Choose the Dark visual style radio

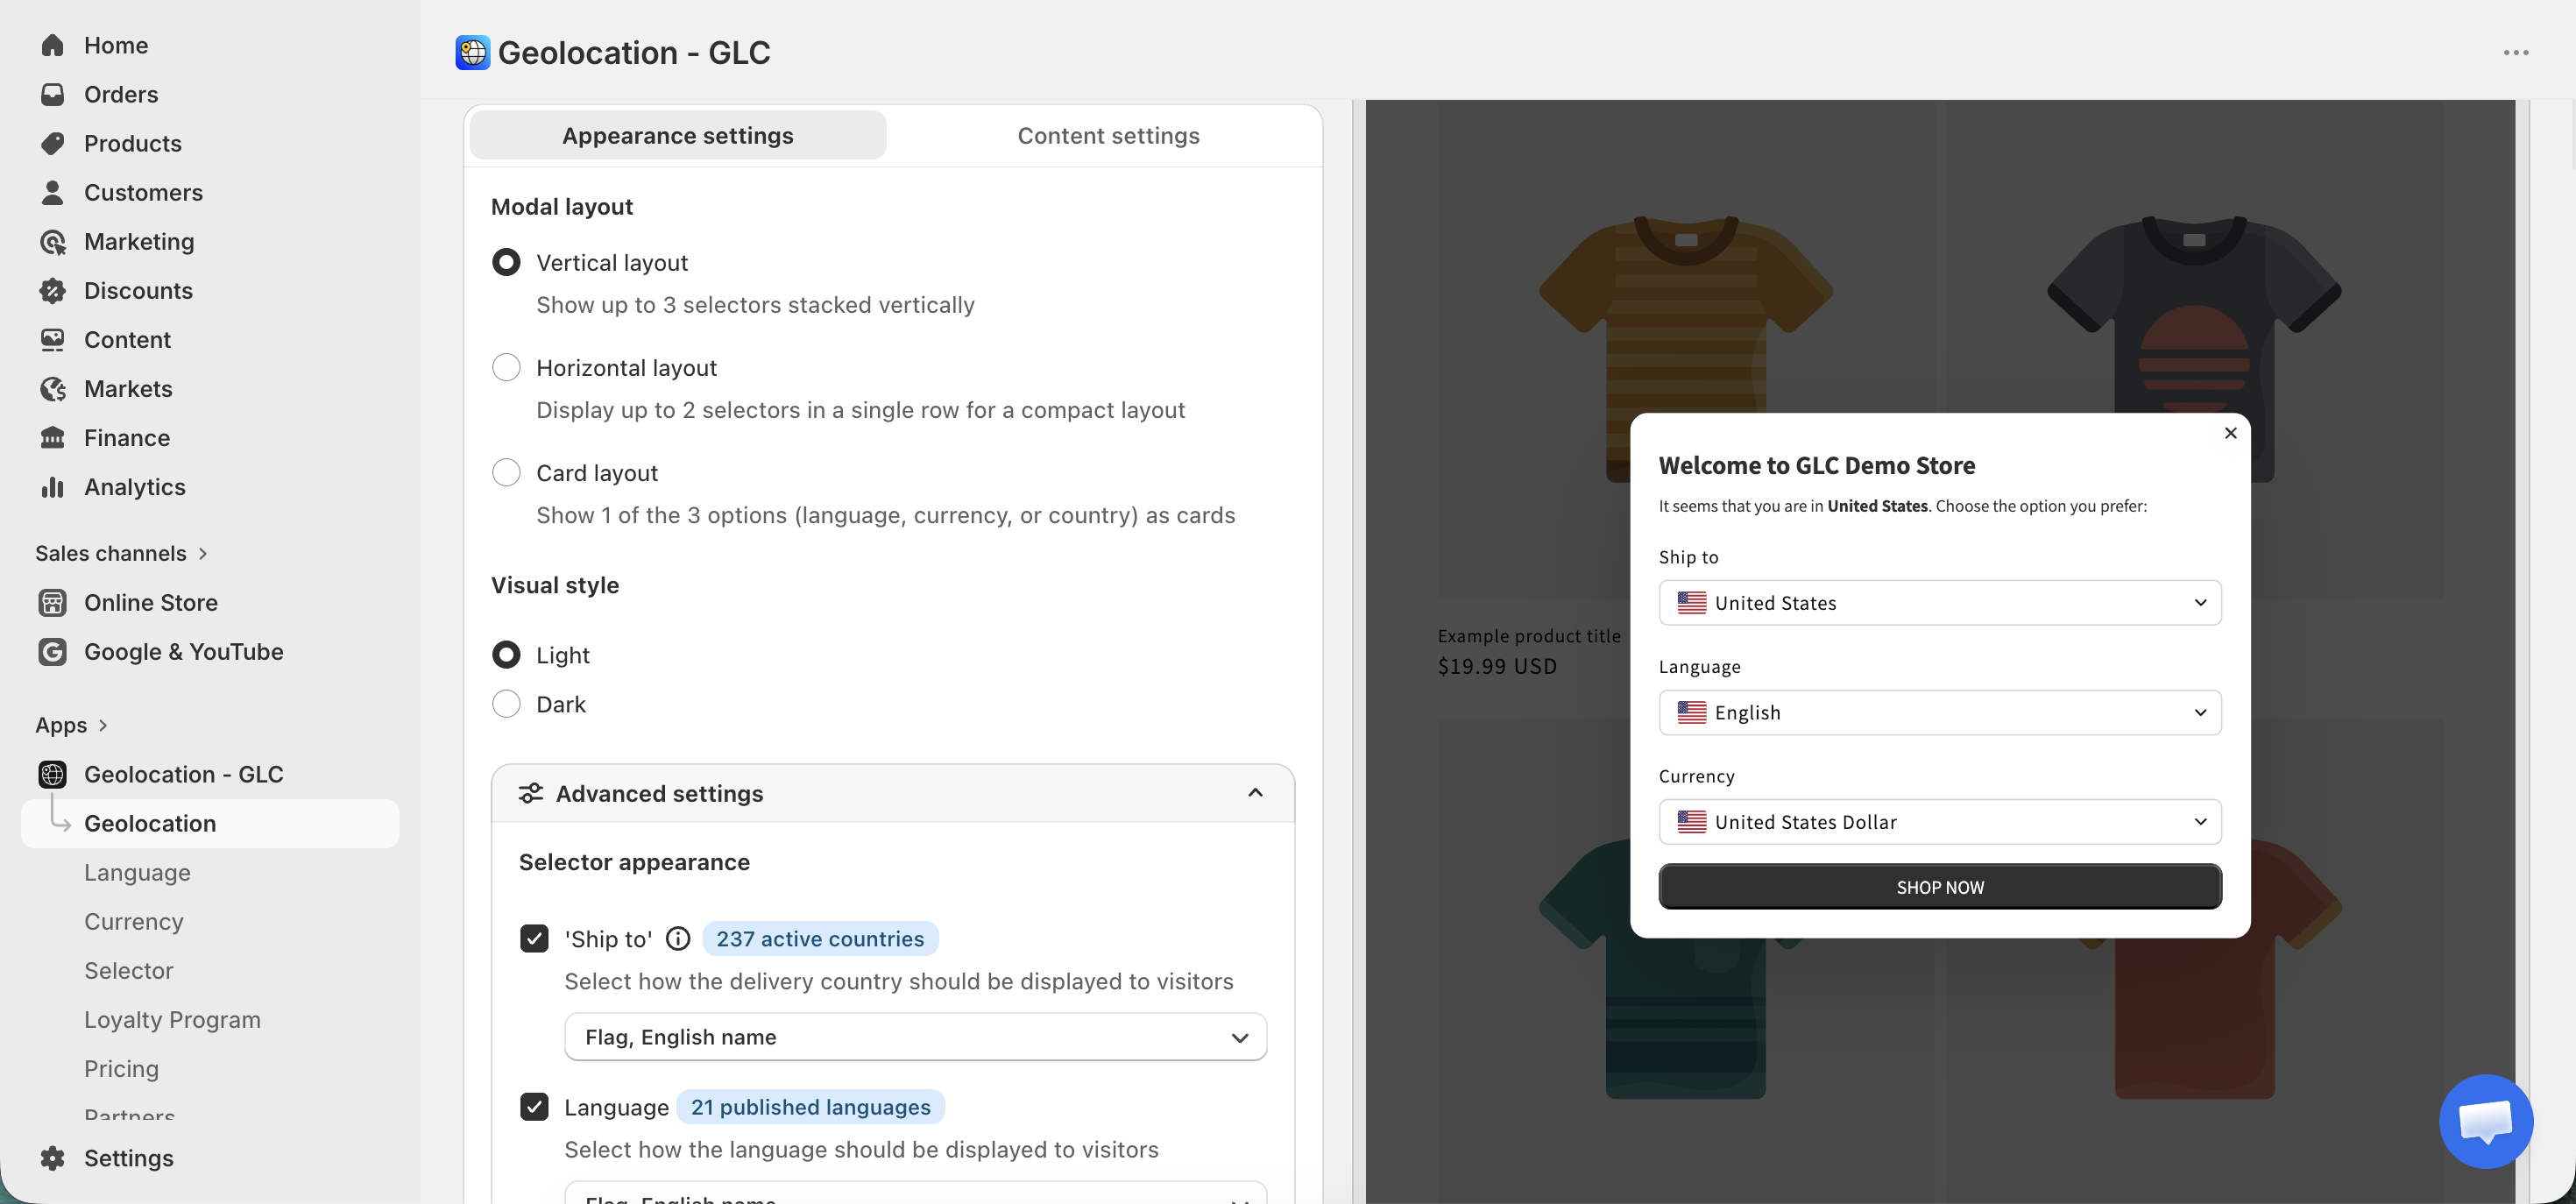tap(506, 703)
